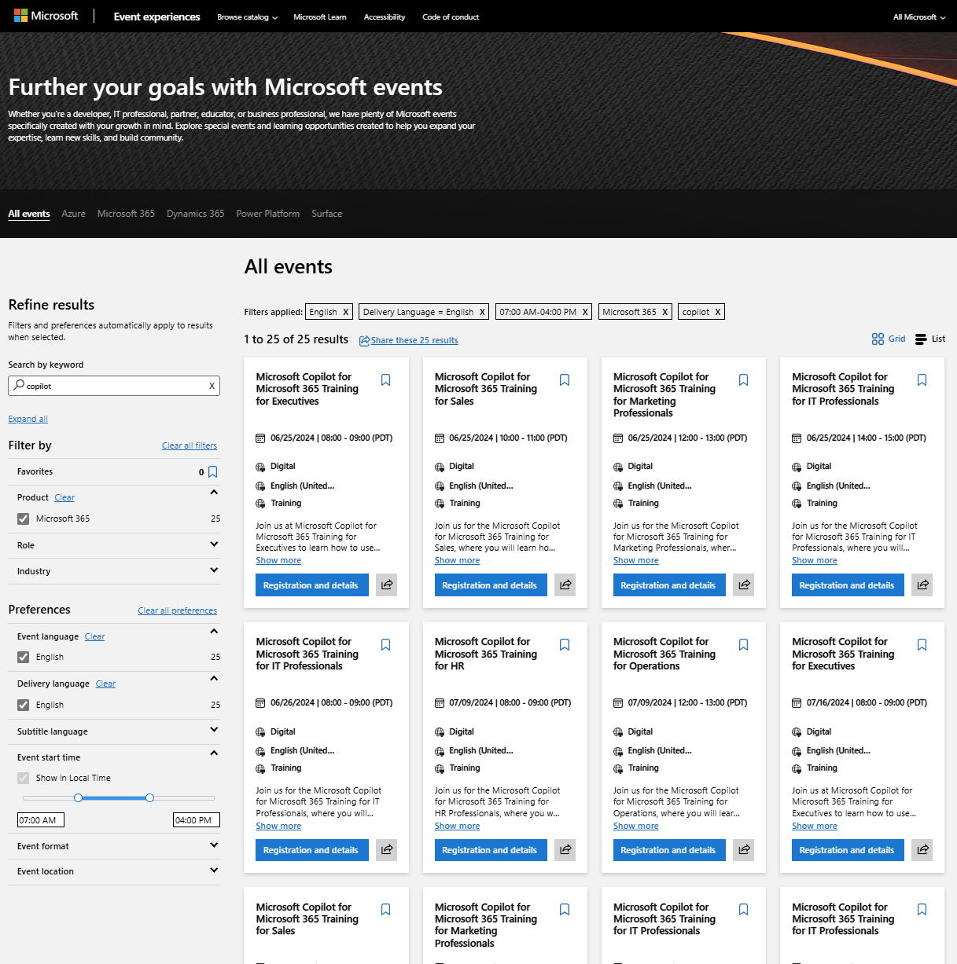Switch to the Azure events tab
The height and width of the screenshot is (964, 957).
(73, 214)
